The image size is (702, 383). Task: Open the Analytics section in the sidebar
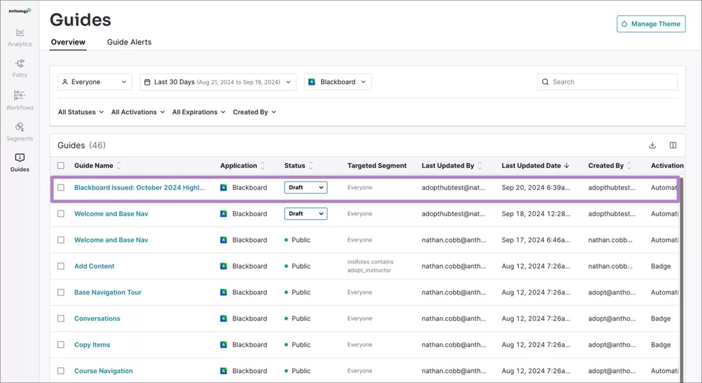[20, 36]
